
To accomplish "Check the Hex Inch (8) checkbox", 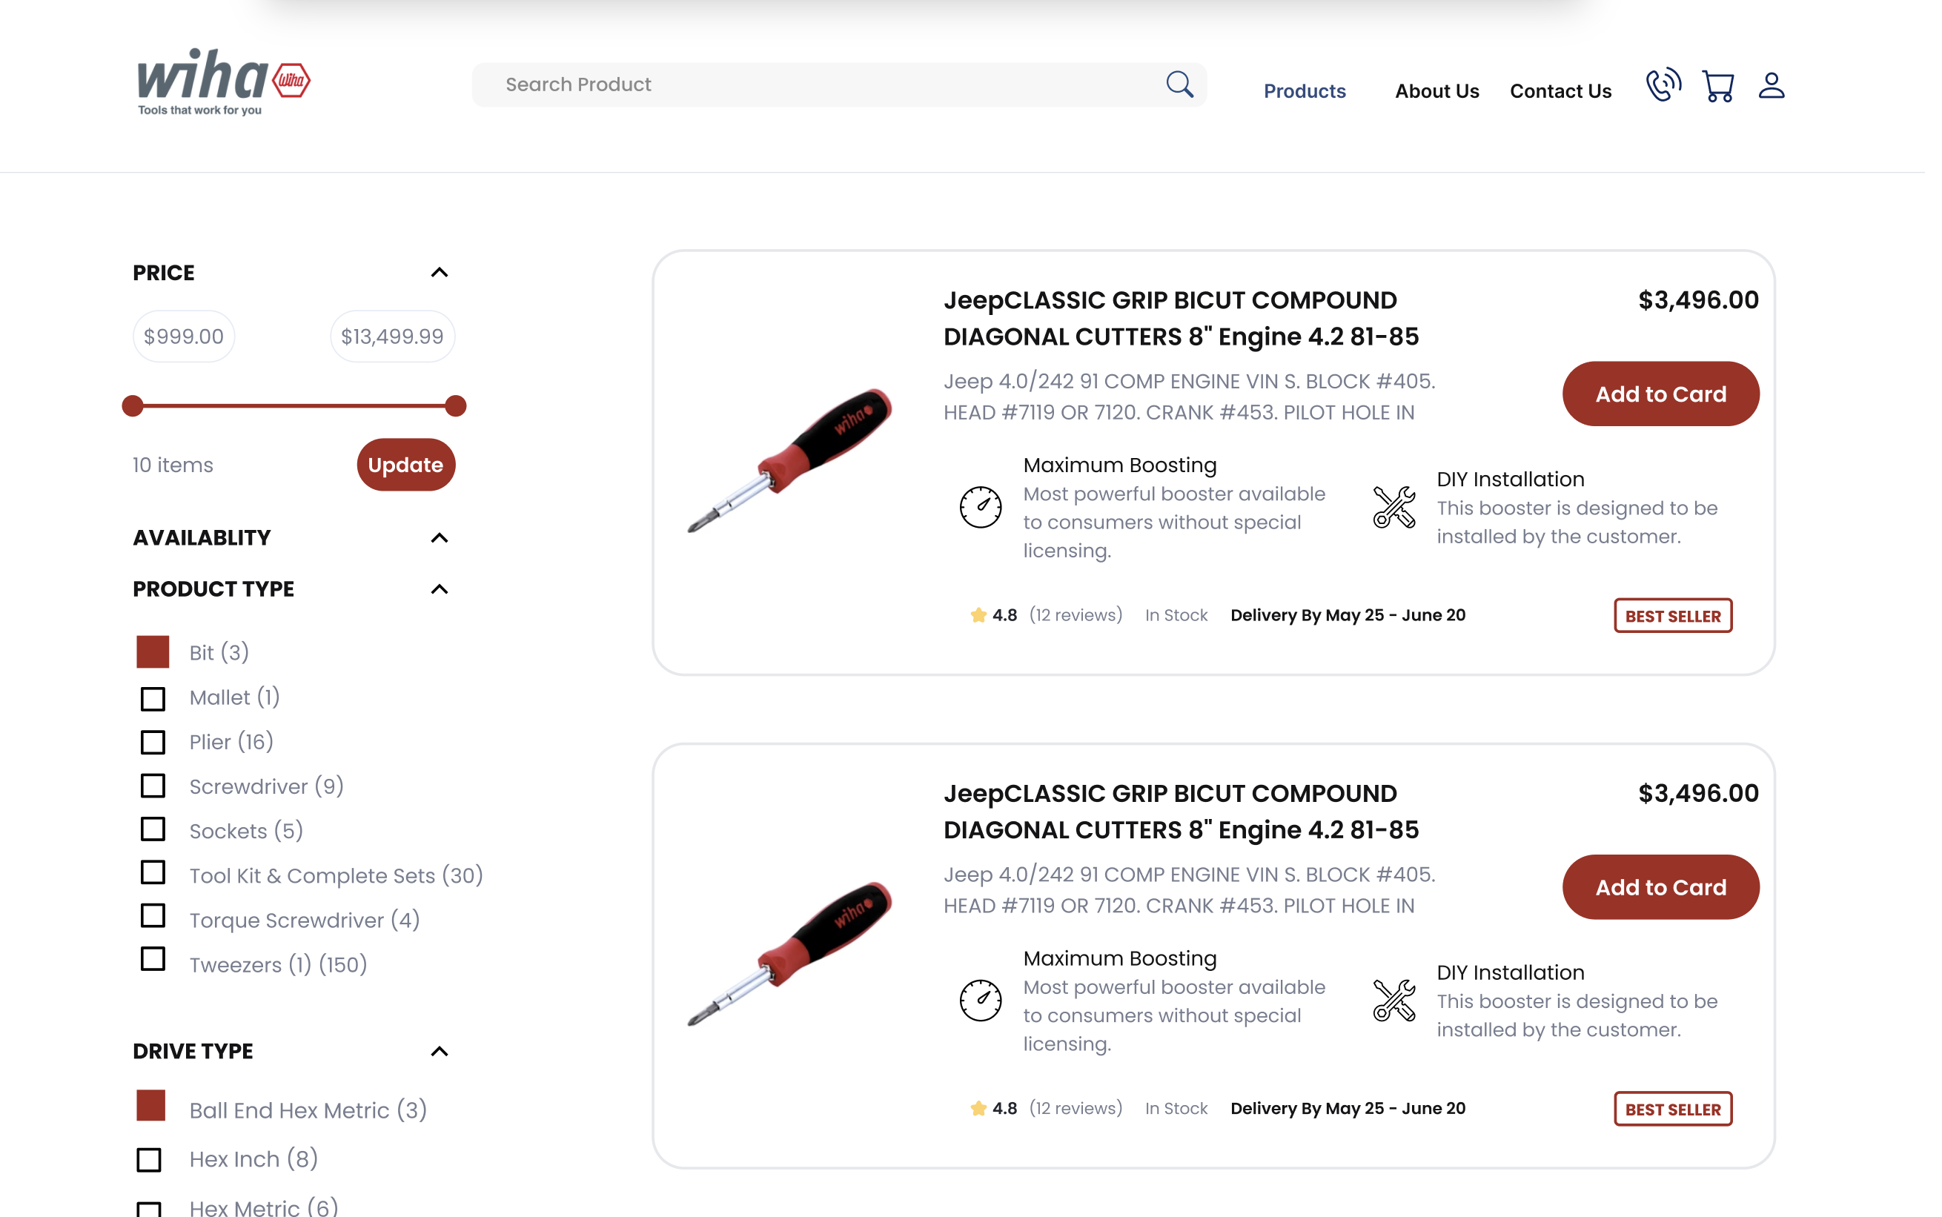I will click(x=149, y=1159).
